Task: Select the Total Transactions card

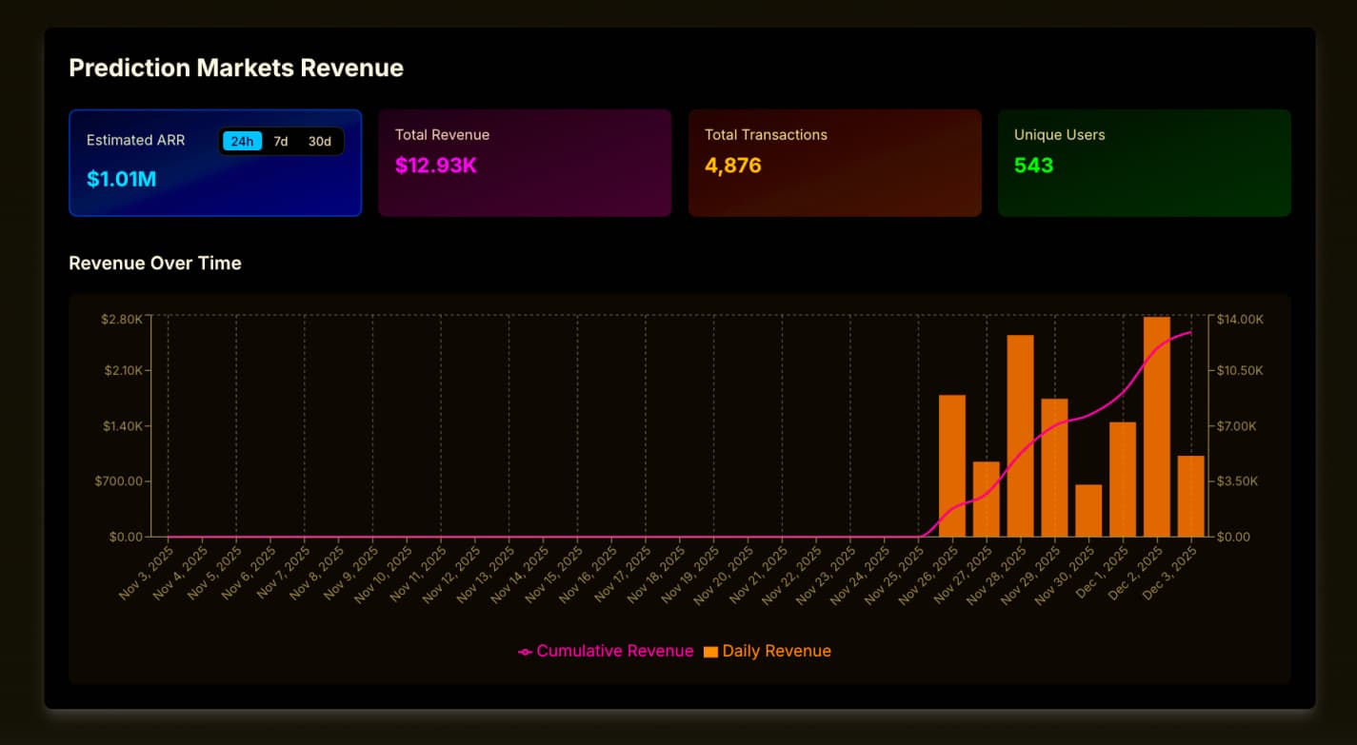Action: coord(834,163)
